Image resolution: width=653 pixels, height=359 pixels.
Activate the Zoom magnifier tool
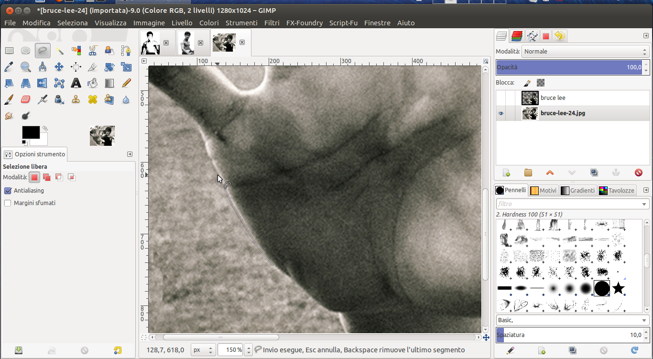tap(26, 67)
